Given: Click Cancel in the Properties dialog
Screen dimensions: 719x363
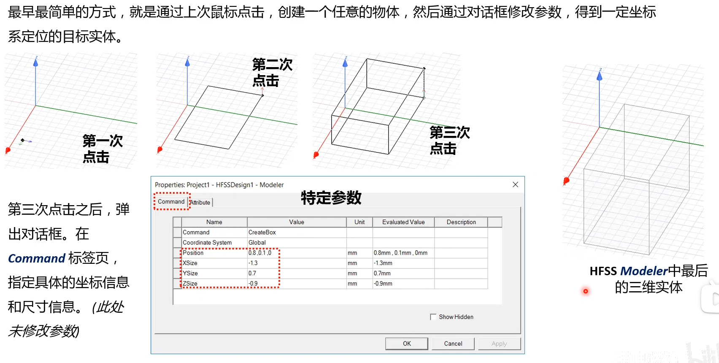Looking at the screenshot, I should click(453, 344).
